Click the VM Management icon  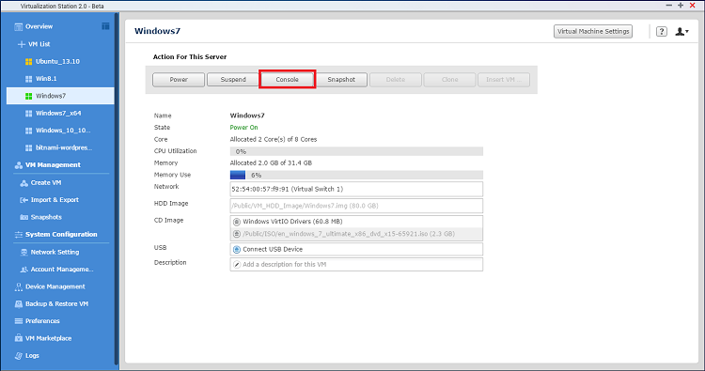[19, 165]
